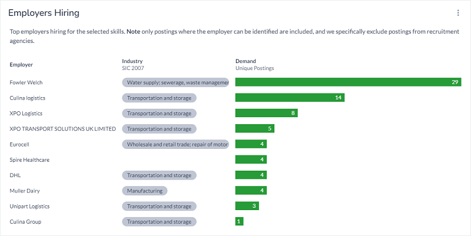The width and height of the screenshot is (471, 236).
Task: Click the Unipart Logistics employer name
Action: (29, 206)
